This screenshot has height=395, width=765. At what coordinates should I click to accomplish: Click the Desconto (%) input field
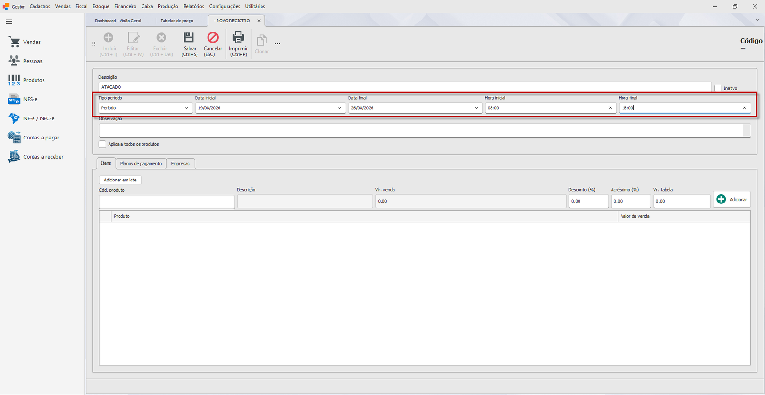point(589,201)
